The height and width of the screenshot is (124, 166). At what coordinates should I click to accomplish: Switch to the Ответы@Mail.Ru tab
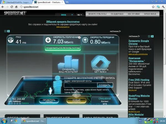[16, 2]
